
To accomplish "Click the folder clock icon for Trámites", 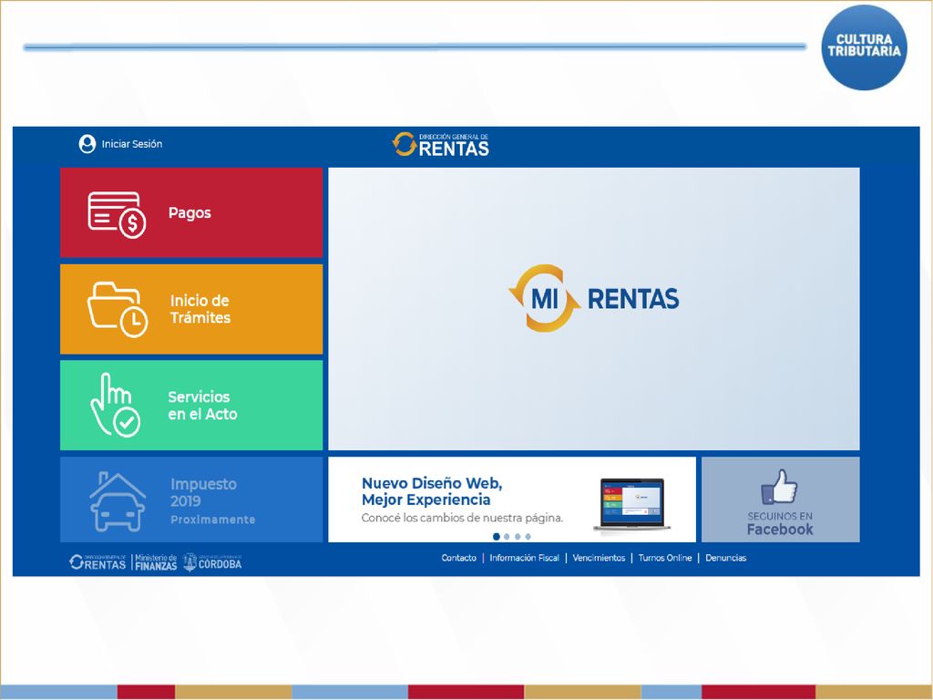I will (118, 310).
